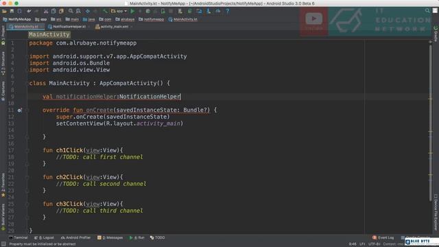Close the NotificationHelper.kt tab
This screenshot has width=439, height=247.
tap(89, 27)
